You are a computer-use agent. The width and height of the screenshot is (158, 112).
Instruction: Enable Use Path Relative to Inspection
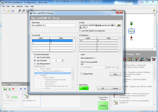80,31
